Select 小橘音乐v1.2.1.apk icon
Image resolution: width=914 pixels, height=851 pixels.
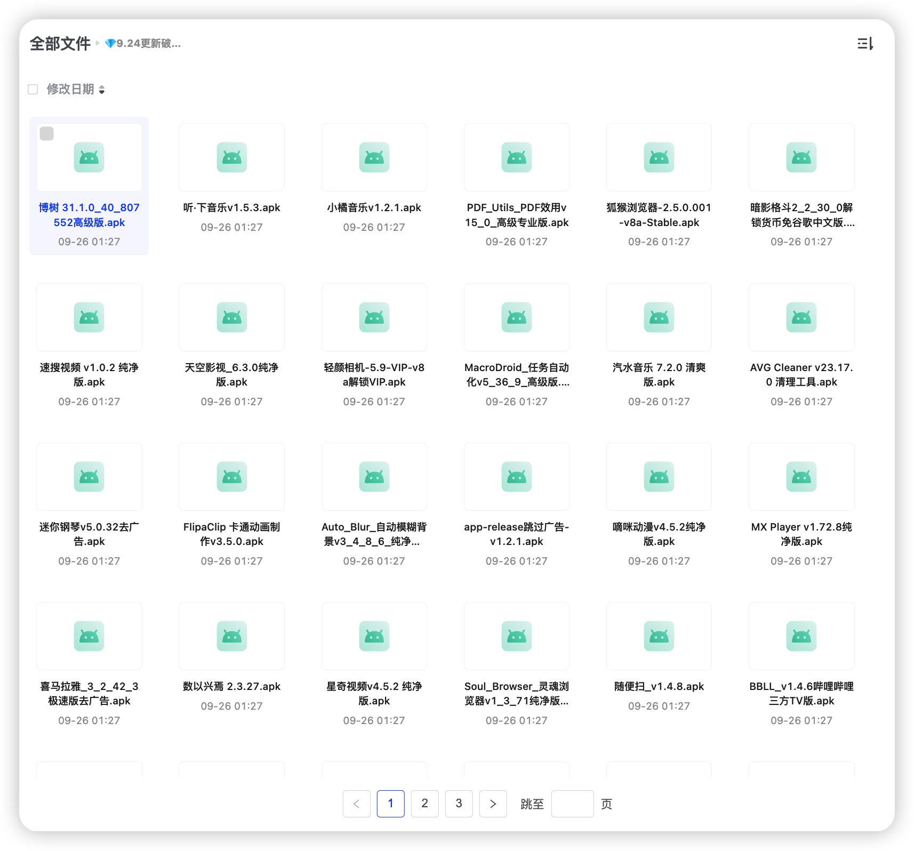pyautogui.click(x=374, y=157)
